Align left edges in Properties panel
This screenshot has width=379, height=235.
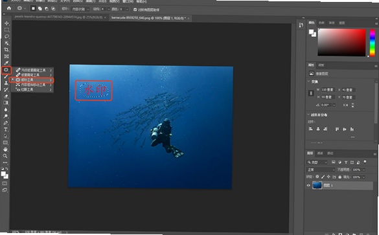(x=311, y=129)
